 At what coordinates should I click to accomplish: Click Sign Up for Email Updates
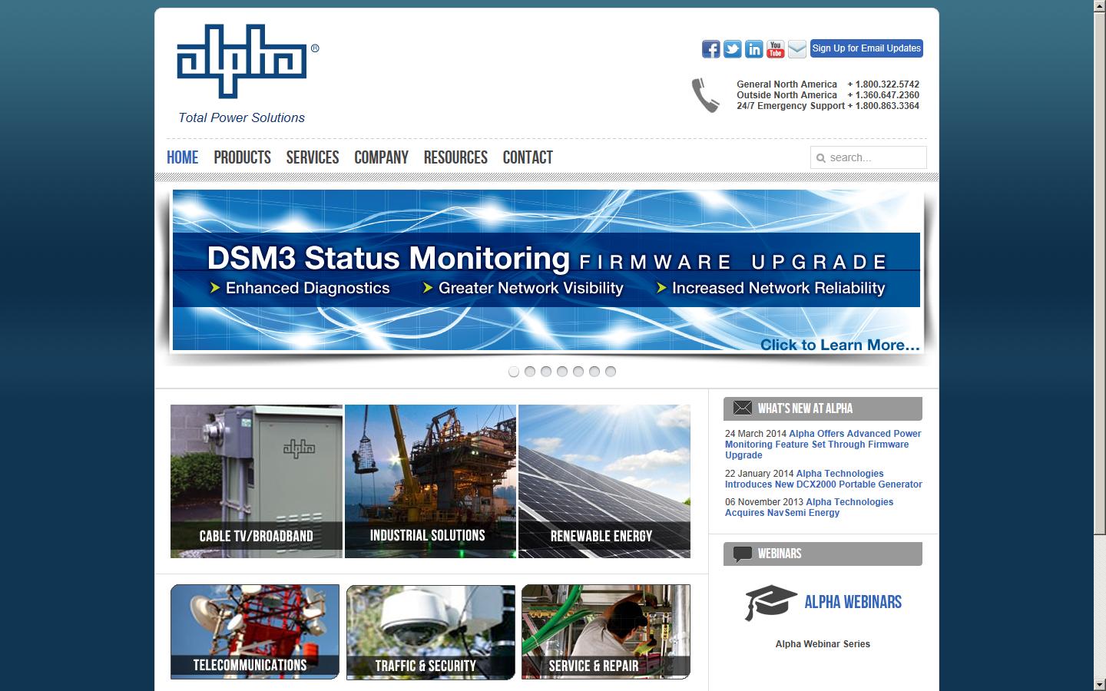tap(866, 48)
